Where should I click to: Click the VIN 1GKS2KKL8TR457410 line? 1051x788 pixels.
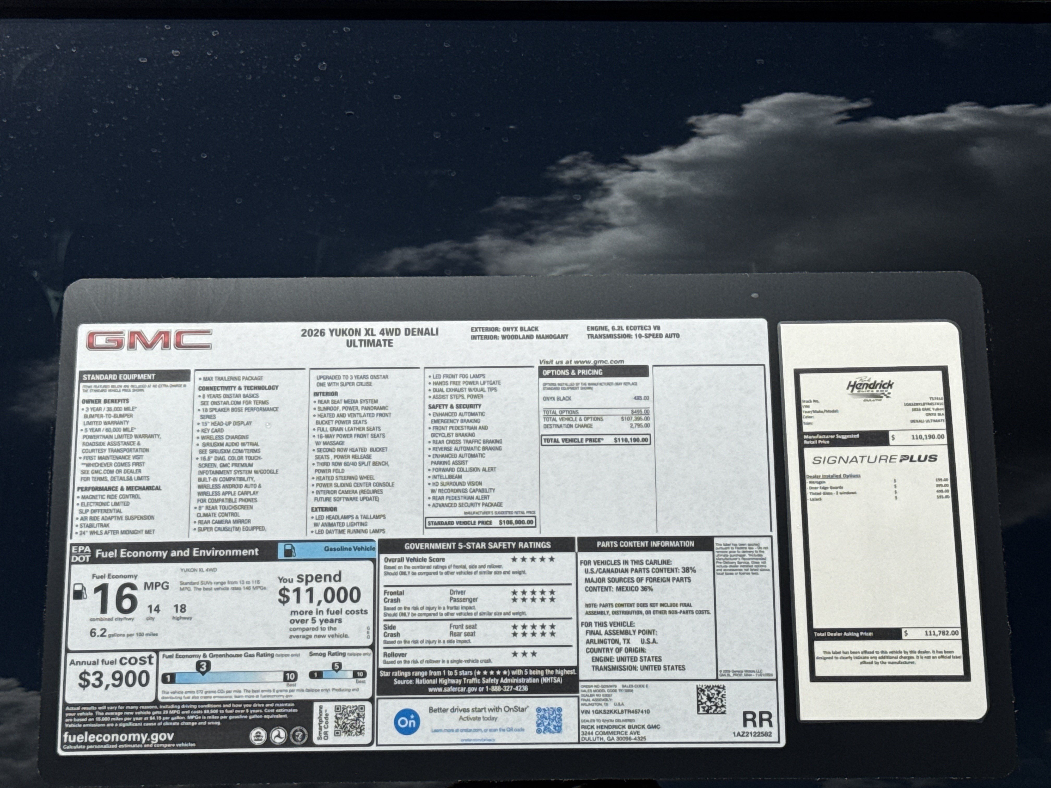615,712
